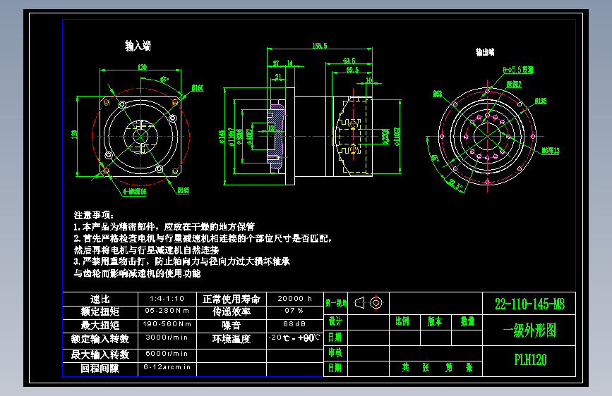The width and height of the screenshot is (612, 396).
Task: Click the 回程间隙 table cell
Action: (x=100, y=369)
